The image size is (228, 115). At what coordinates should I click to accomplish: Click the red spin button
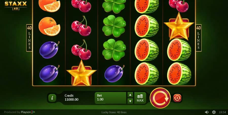coord(160,98)
